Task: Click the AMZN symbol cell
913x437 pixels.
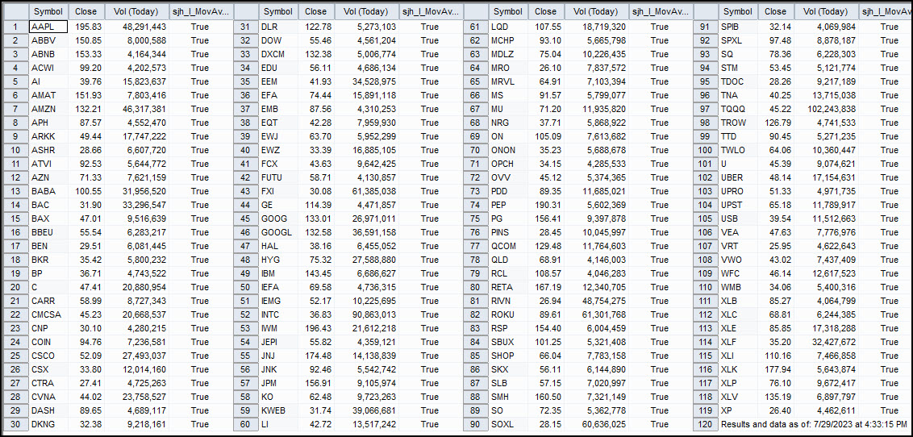Action: point(48,109)
